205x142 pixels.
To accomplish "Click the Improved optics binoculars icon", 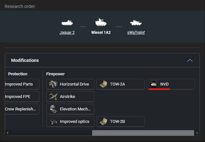I will [x=53, y=121].
